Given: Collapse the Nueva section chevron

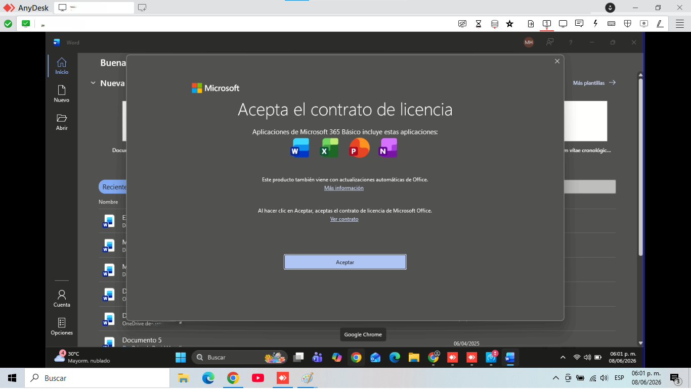Looking at the screenshot, I should pos(93,83).
